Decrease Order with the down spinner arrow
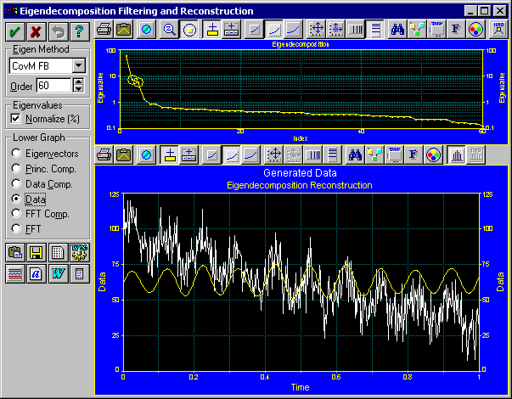Viewport: 512px width, 399px height. pyautogui.click(x=78, y=89)
